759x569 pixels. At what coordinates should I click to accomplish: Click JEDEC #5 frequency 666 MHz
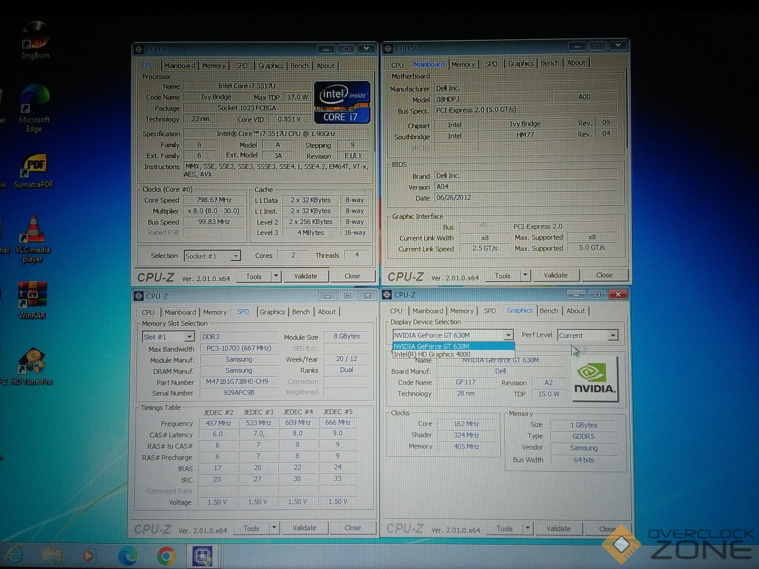[338, 422]
